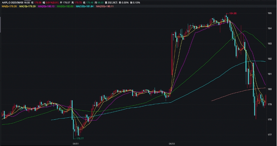This screenshot has width=277, height=146.
Task: Click the turnover rate value 0.00%
Action: pyautogui.click(x=125, y=3)
